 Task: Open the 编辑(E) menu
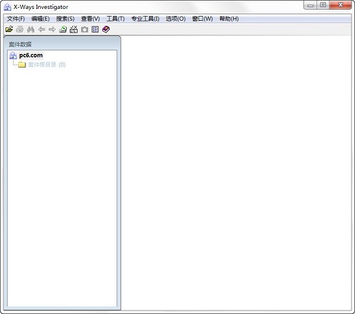pyautogui.click(x=40, y=19)
